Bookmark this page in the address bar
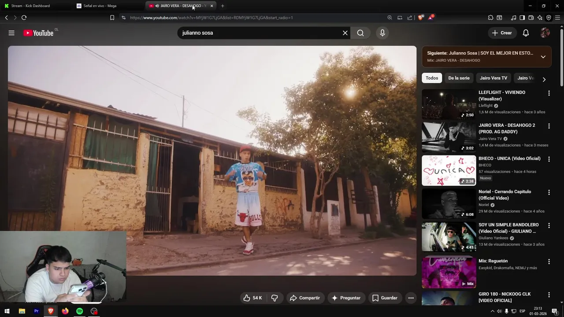 (112, 18)
